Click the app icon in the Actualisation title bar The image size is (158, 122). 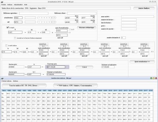2,2
